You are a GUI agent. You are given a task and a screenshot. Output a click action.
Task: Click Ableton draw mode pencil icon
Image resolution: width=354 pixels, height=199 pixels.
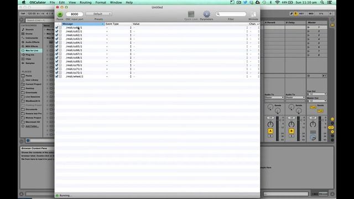click(x=291, y=14)
